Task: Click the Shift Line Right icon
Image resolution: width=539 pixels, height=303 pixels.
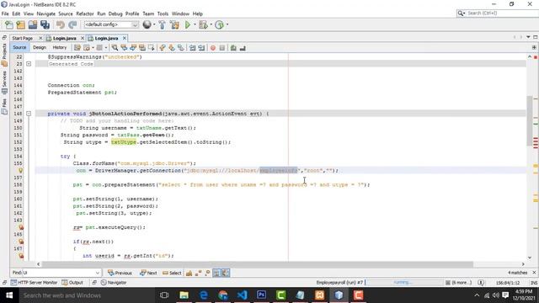Action: pos(201,48)
